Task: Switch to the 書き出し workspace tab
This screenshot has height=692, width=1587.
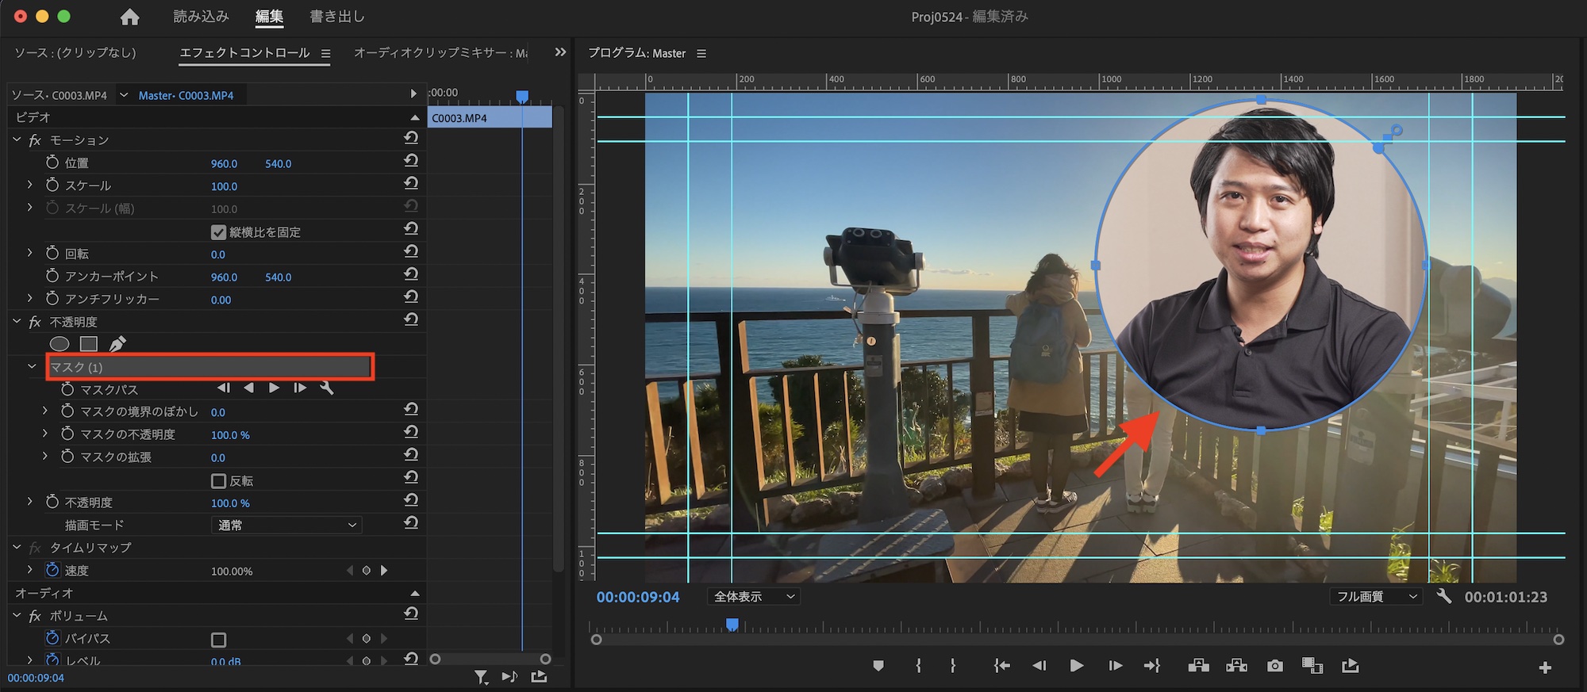Action: (x=336, y=17)
